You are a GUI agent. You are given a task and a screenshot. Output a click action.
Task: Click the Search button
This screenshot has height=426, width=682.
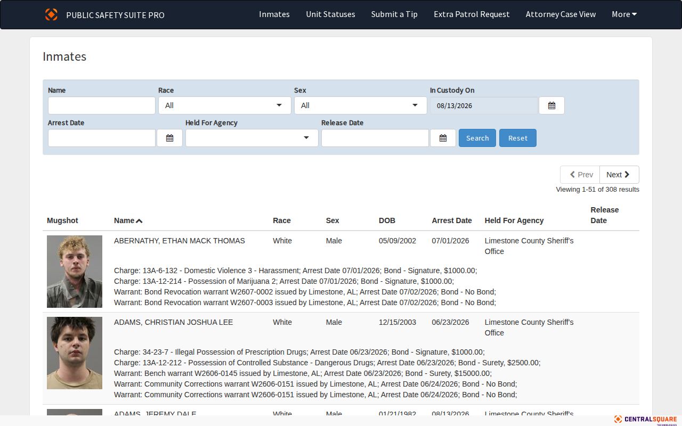pos(477,138)
